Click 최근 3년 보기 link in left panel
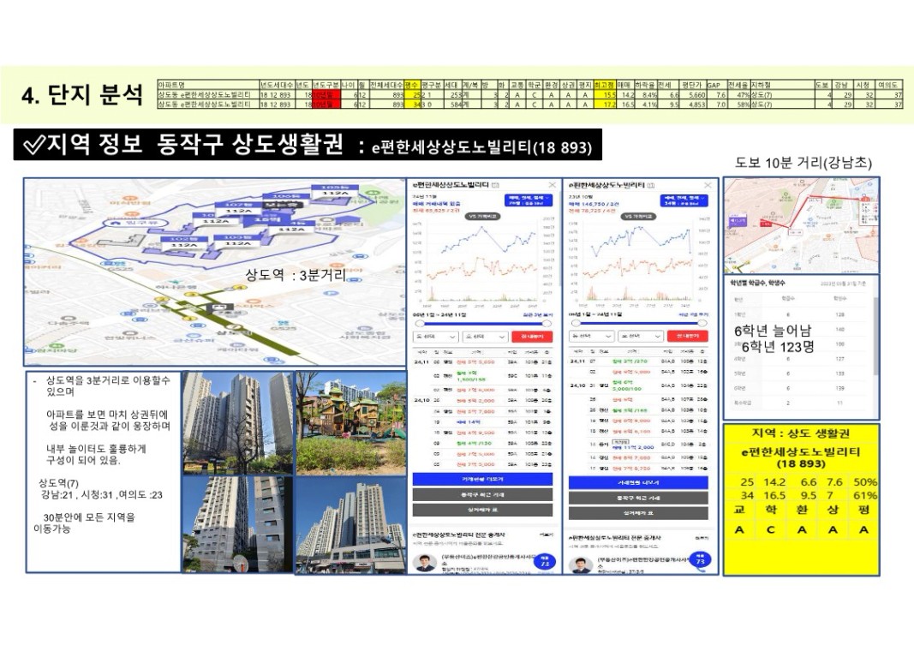914x645 pixels. [539, 314]
